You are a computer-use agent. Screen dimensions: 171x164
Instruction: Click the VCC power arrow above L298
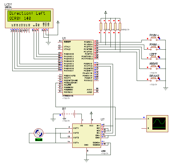[x=91, y=113]
